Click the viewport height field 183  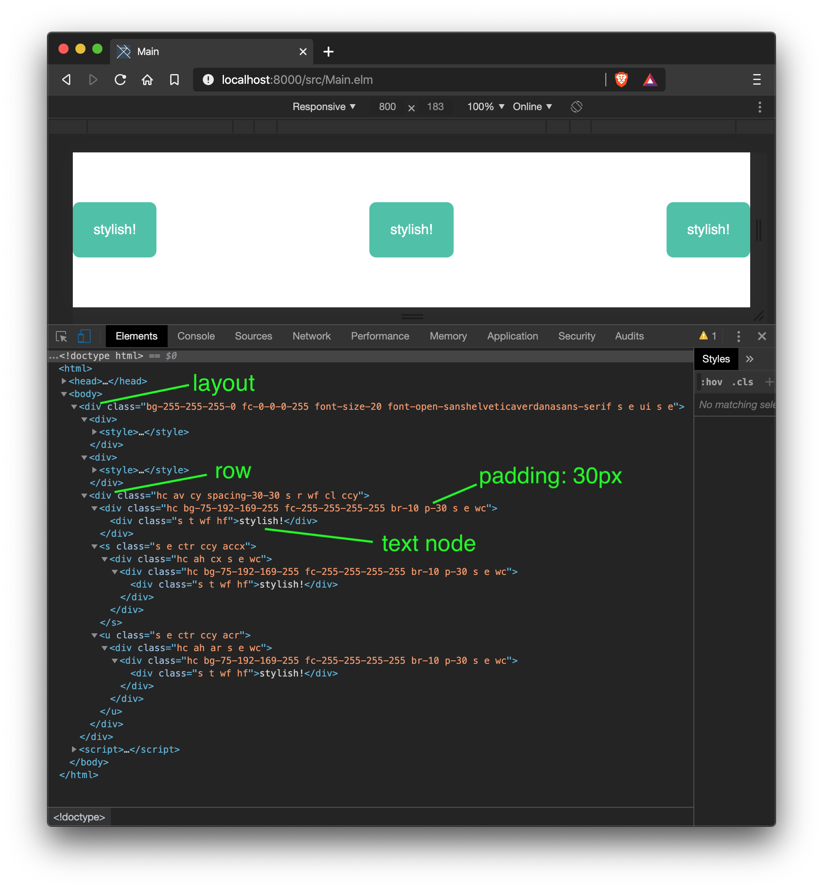[435, 106]
